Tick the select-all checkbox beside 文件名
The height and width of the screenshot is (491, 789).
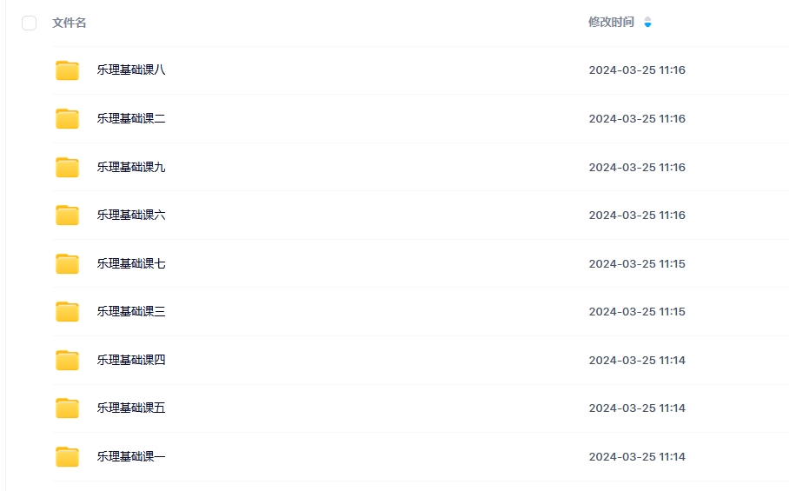(x=30, y=23)
